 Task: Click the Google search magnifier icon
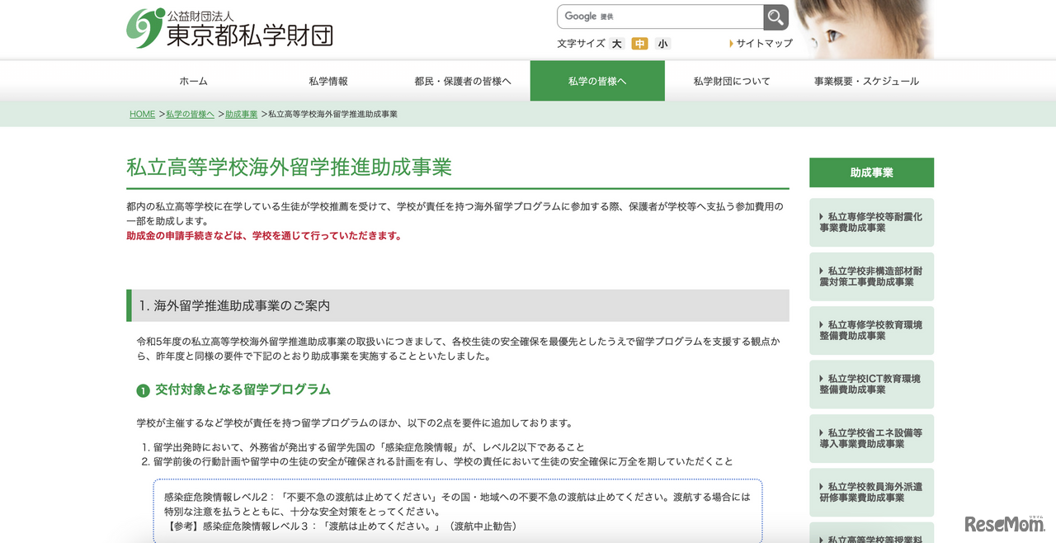(774, 17)
